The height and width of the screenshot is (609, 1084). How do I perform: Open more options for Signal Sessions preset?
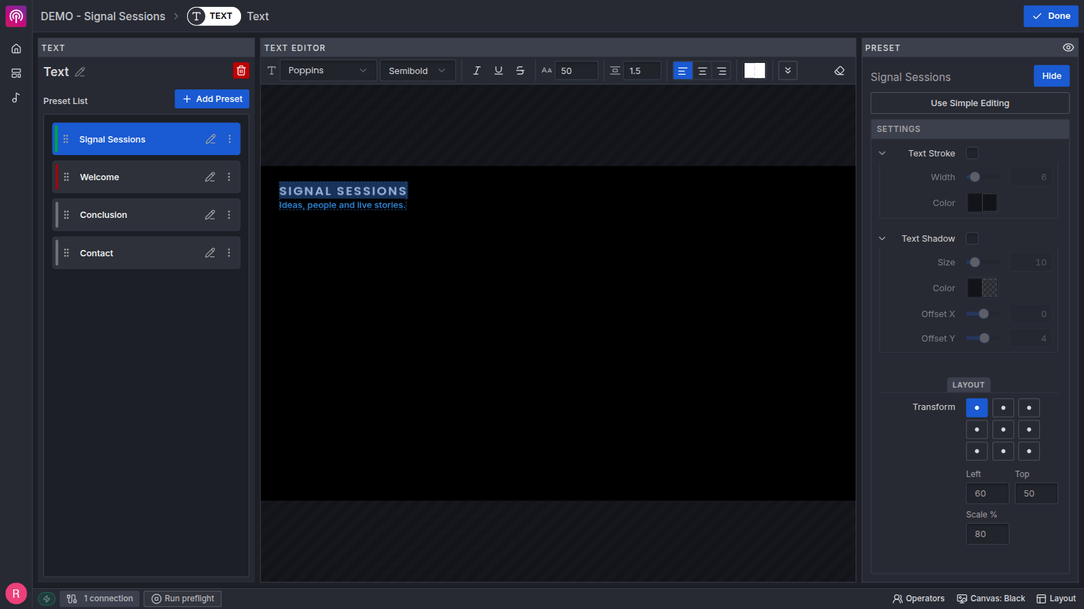pyautogui.click(x=229, y=139)
